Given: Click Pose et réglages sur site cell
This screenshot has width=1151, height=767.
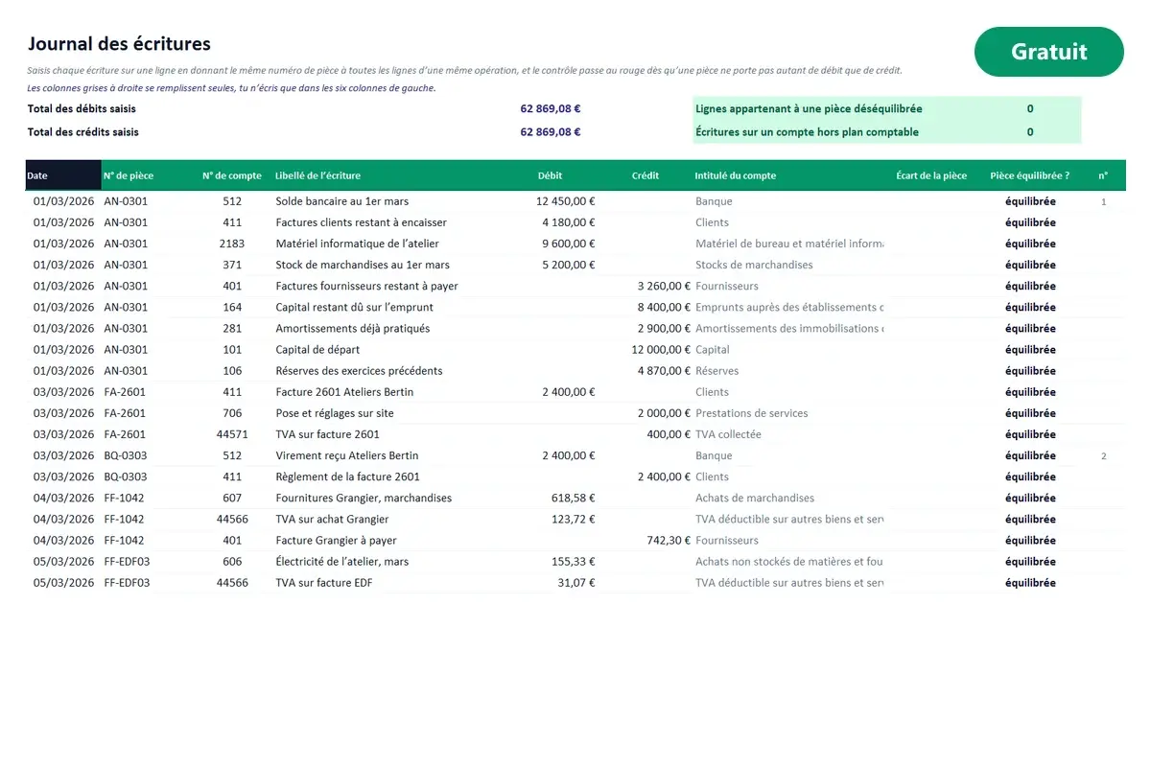Looking at the screenshot, I should tap(335, 412).
